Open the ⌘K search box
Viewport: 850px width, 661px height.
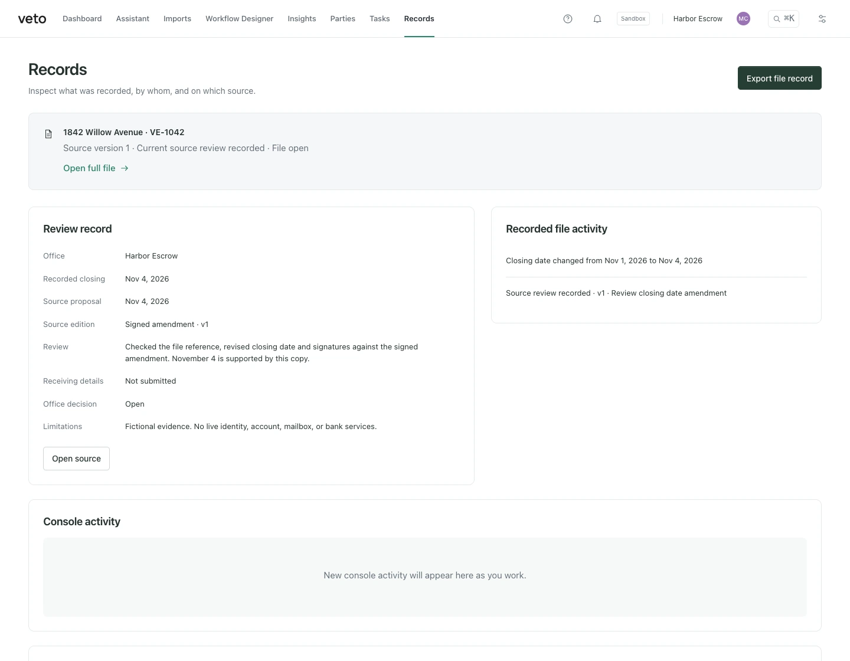click(x=783, y=19)
